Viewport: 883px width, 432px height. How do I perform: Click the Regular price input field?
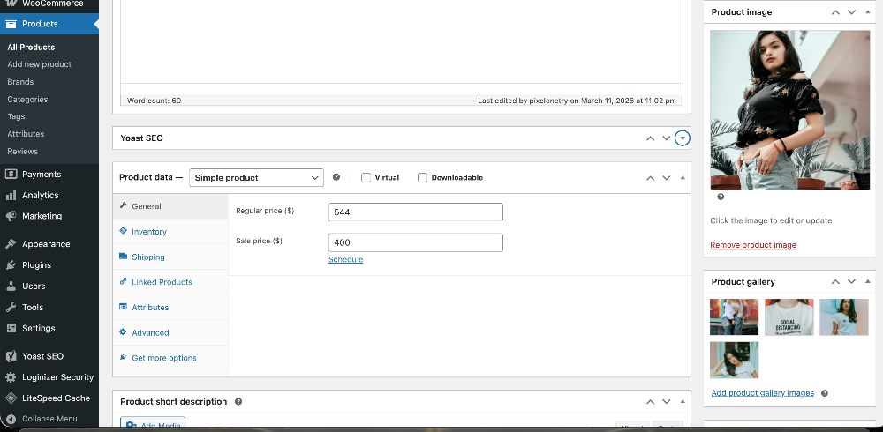click(416, 212)
